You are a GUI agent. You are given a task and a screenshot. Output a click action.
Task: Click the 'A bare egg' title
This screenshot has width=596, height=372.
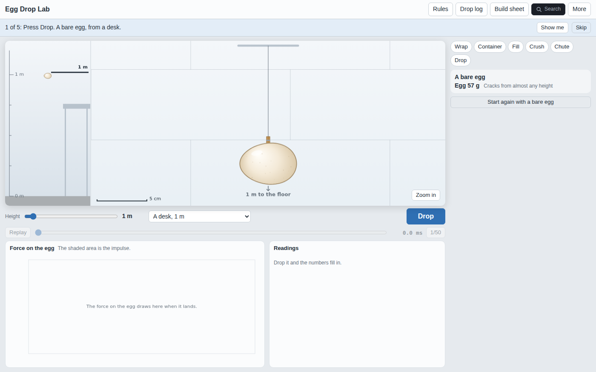[470, 77]
